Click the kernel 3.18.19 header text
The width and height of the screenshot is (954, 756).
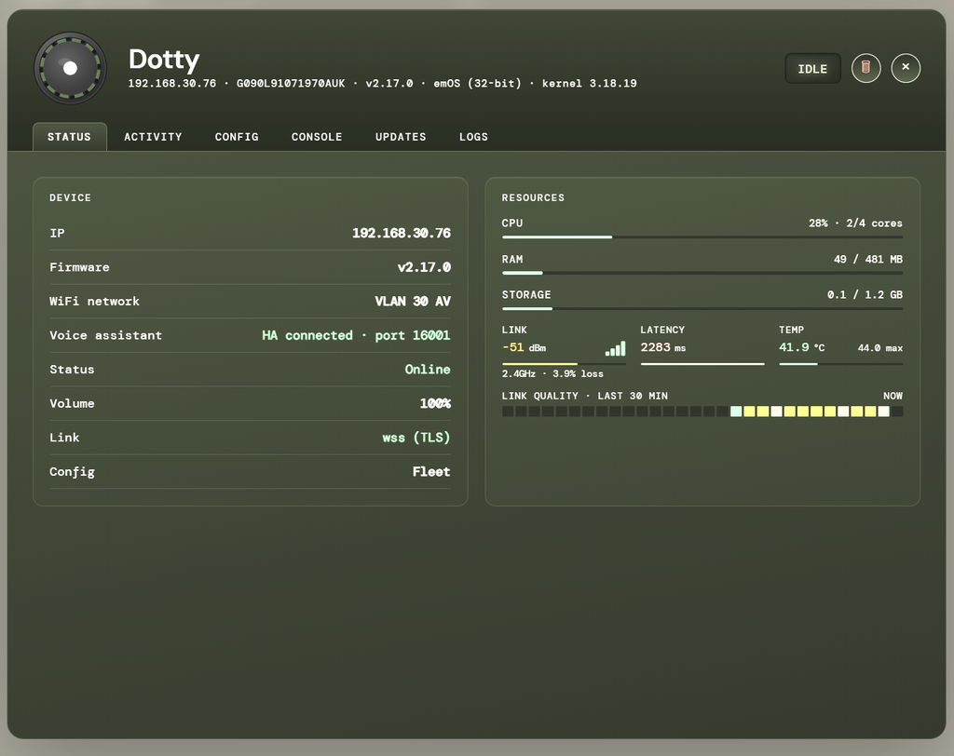click(590, 83)
